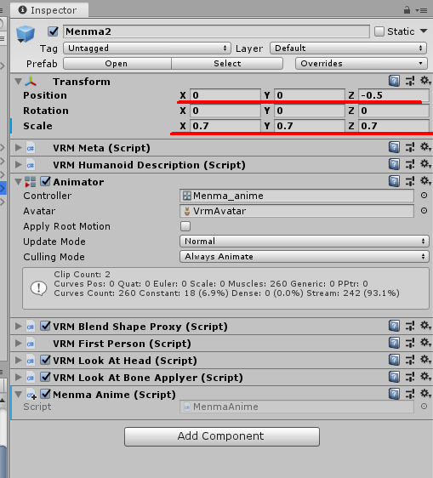Toggle the Static checkbox
The height and width of the screenshot is (478, 433).
(x=379, y=31)
